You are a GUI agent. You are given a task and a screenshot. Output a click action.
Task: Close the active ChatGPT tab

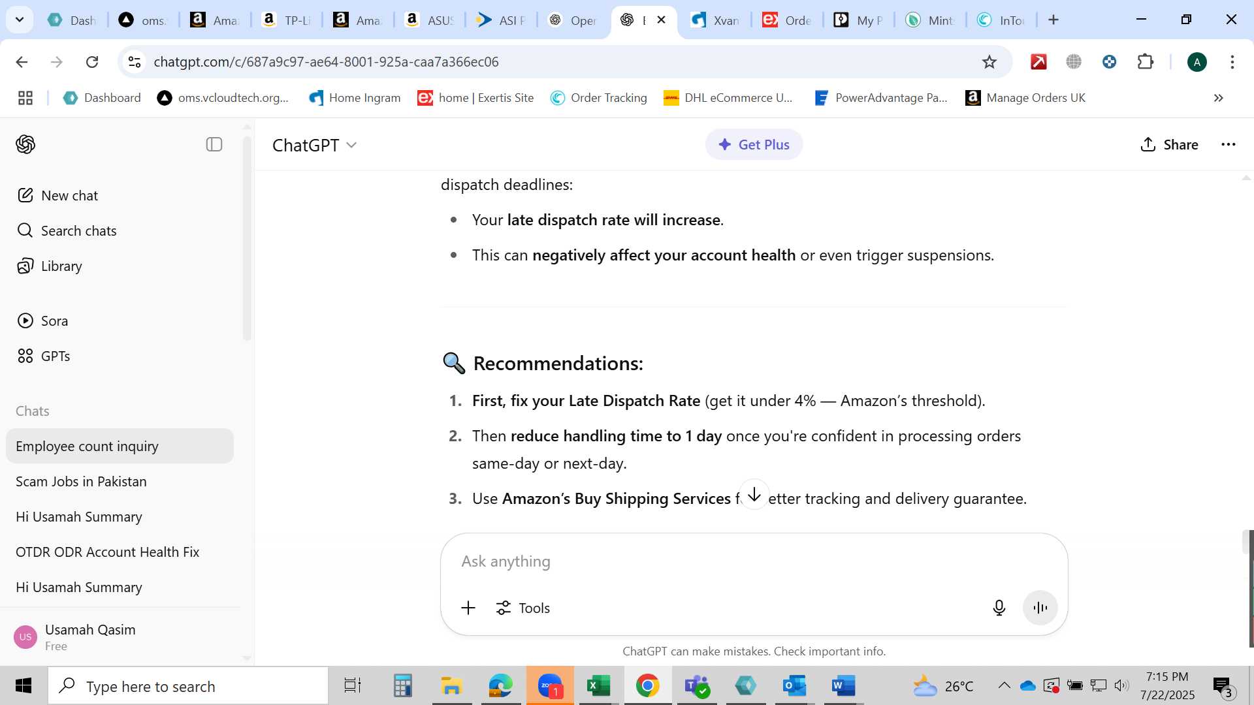(x=661, y=20)
